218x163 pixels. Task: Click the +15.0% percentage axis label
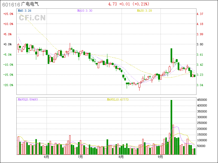pos(8,14)
